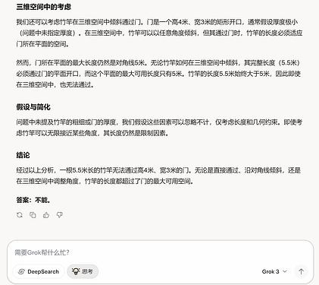Enable DeepSearch mode
This screenshot has width=319, height=285.
click(x=39, y=271)
